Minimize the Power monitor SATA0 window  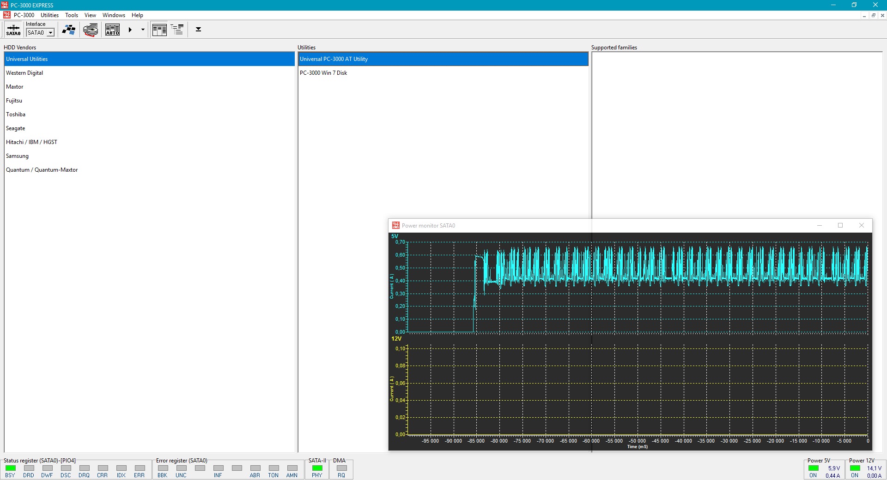click(820, 225)
